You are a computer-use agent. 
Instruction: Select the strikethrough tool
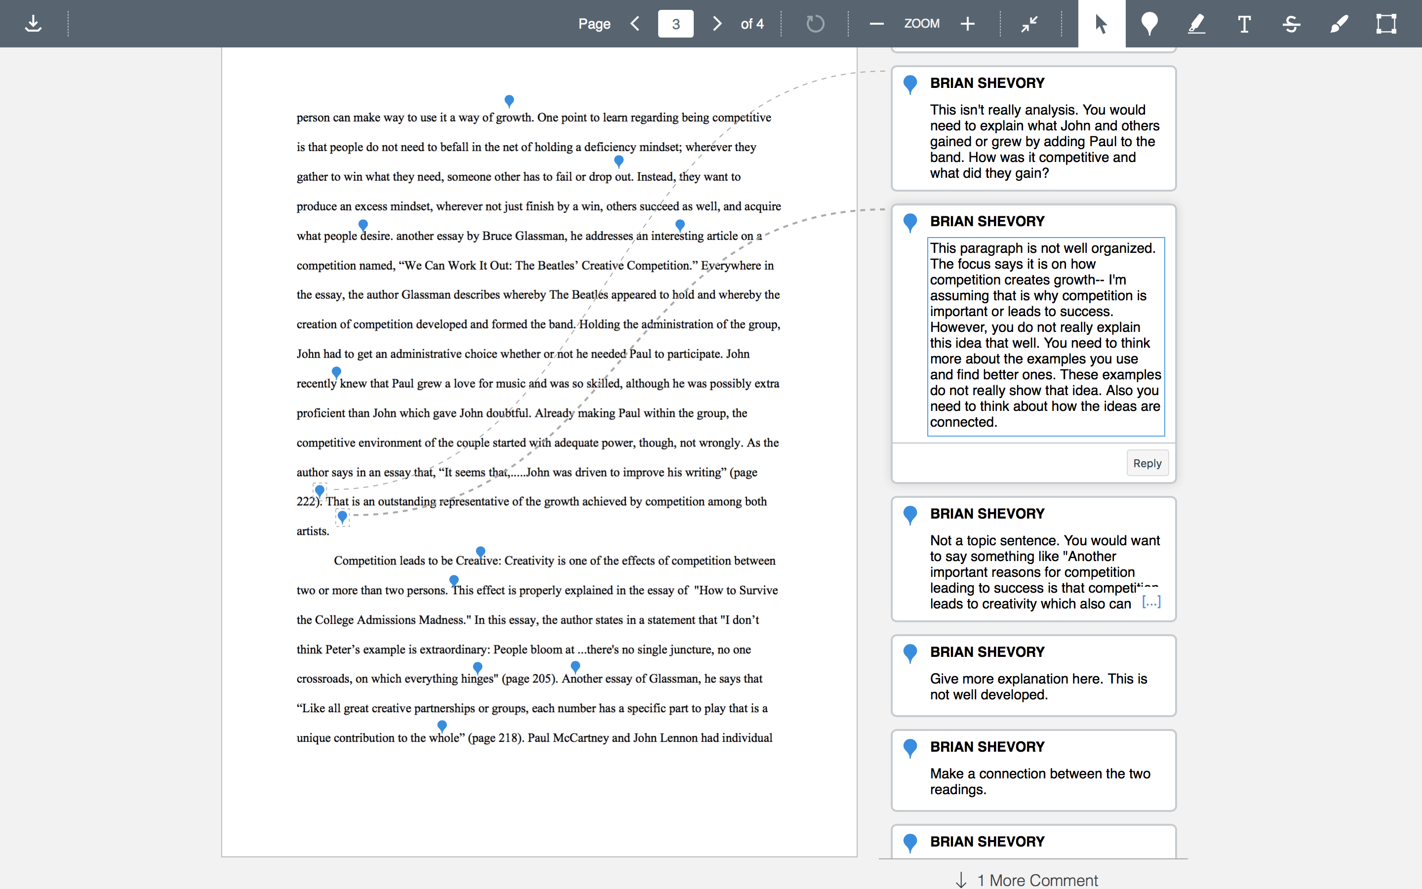(x=1291, y=24)
